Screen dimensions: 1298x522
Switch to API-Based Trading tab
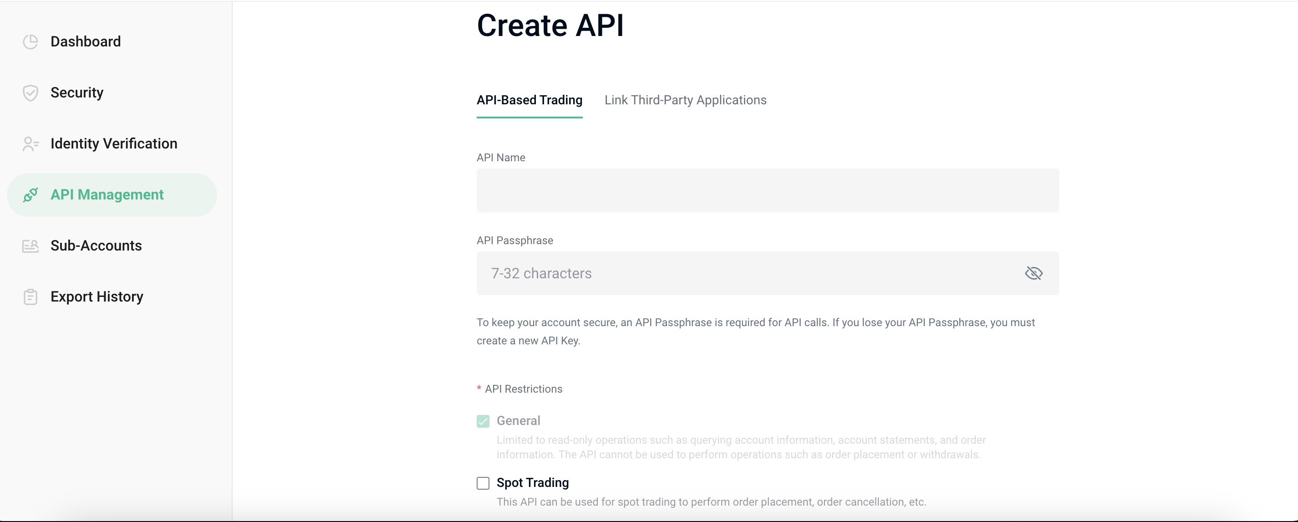point(529,100)
